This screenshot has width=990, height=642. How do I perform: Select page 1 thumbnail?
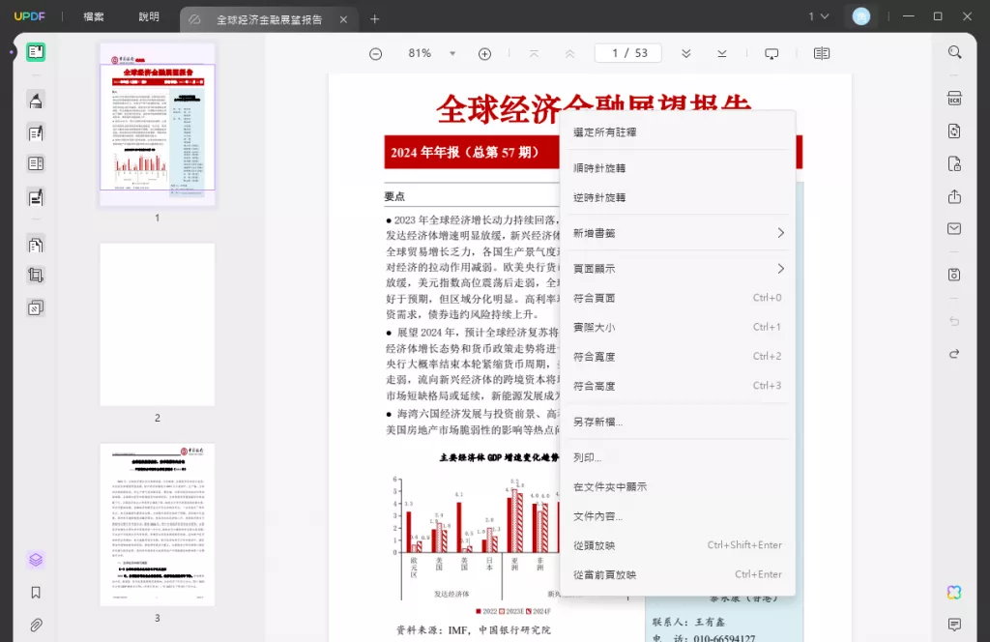[158, 125]
